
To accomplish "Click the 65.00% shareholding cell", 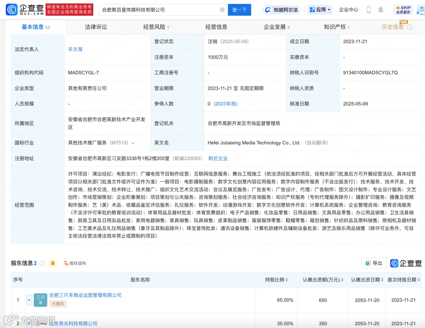I will [x=285, y=300].
